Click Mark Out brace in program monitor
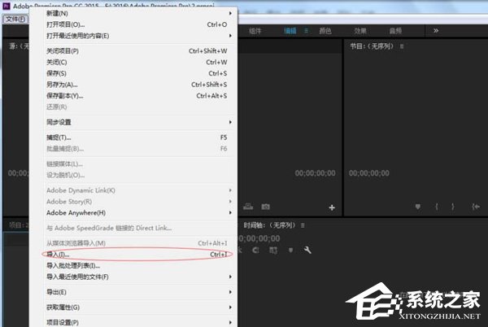 tap(453, 207)
